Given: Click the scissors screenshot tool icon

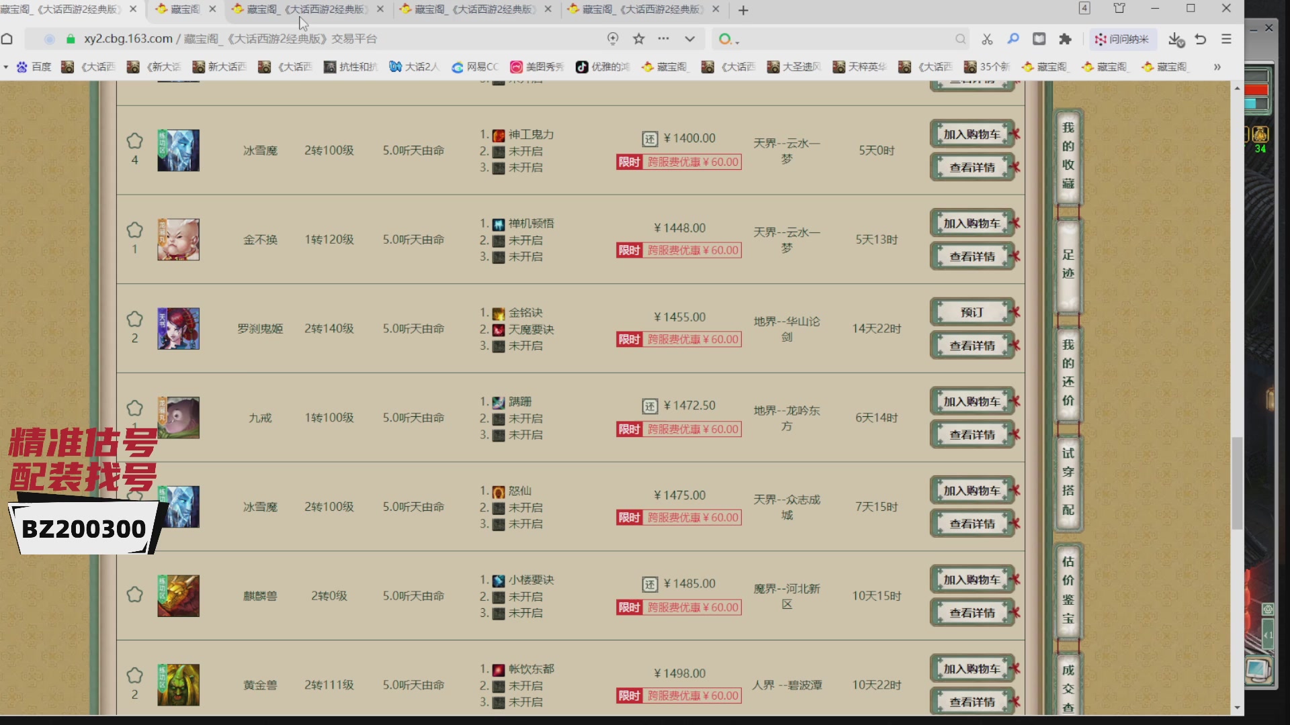Looking at the screenshot, I should [x=987, y=39].
